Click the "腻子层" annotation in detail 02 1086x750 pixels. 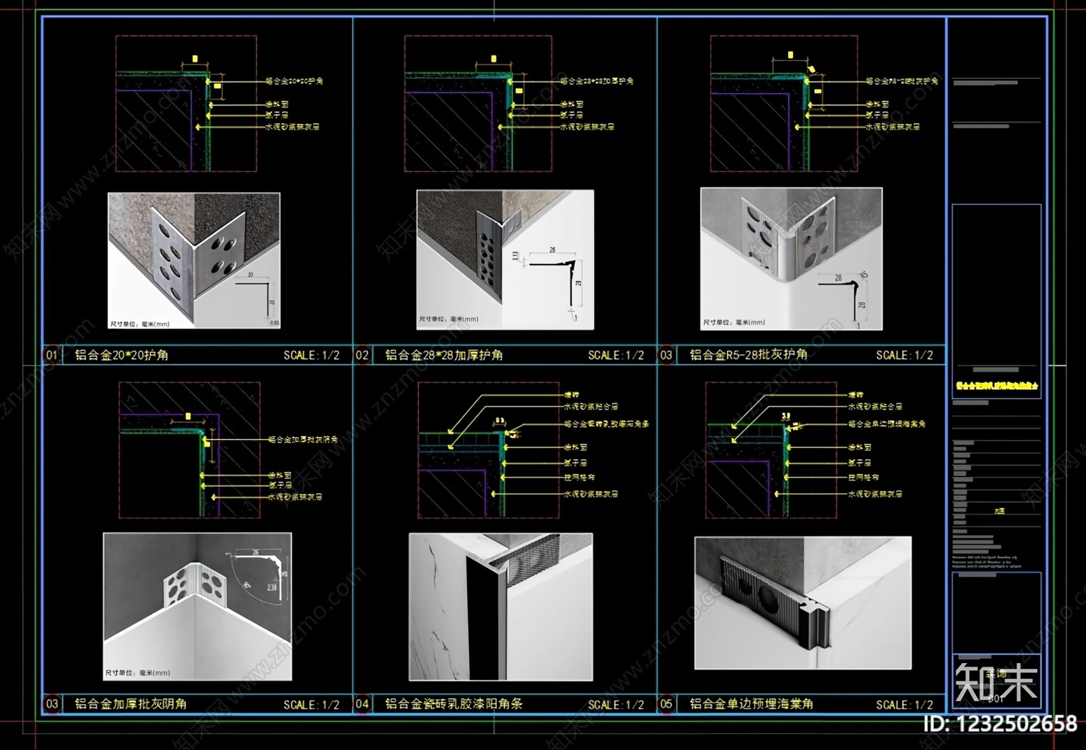[x=572, y=115]
